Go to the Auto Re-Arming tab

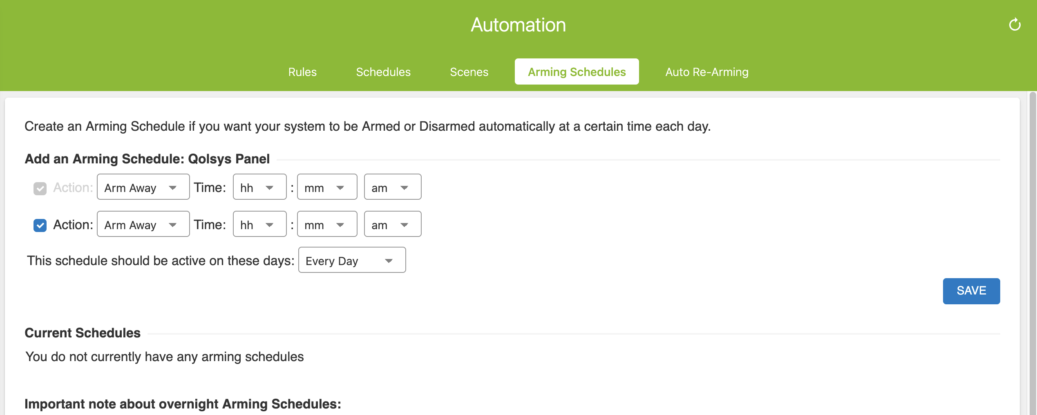tap(707, 72)
